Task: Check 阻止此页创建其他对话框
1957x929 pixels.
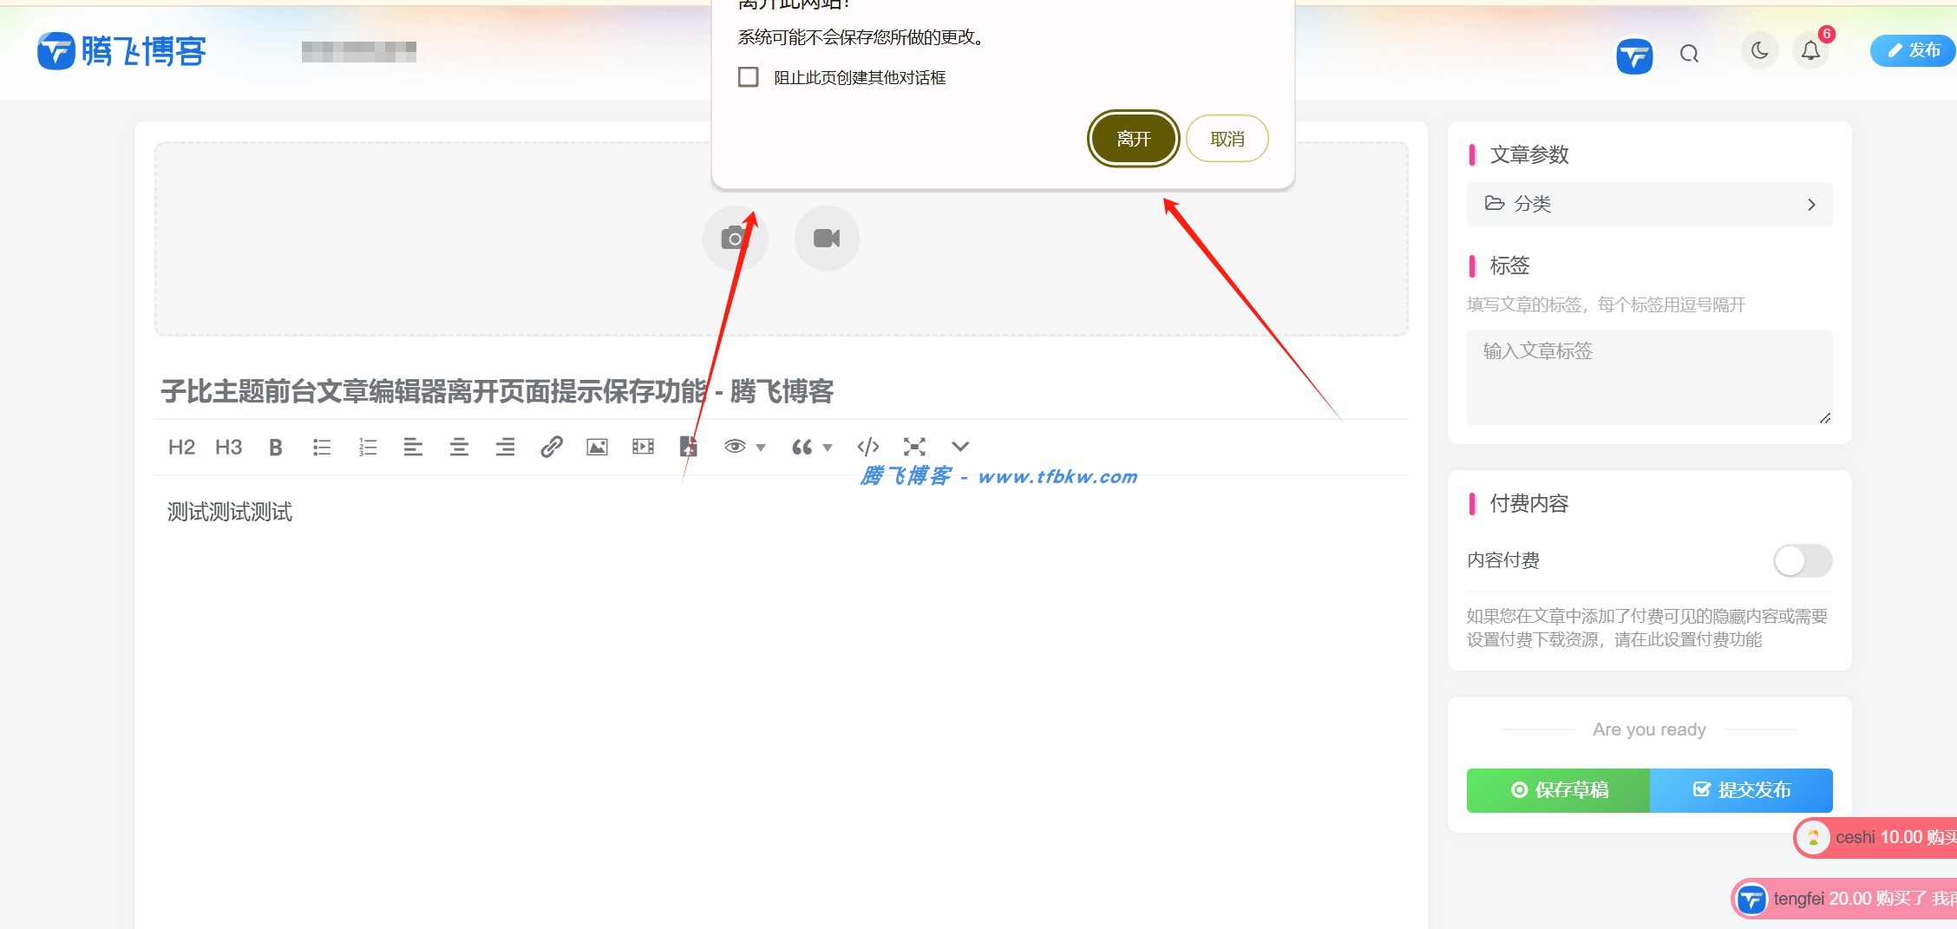Action: pyautogui.click(x=748, y=76)
